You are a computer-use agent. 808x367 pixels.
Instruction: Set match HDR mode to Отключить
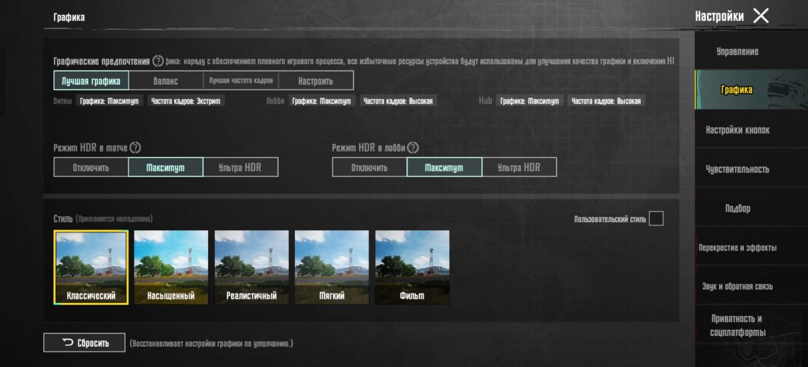tap(91, 168)
